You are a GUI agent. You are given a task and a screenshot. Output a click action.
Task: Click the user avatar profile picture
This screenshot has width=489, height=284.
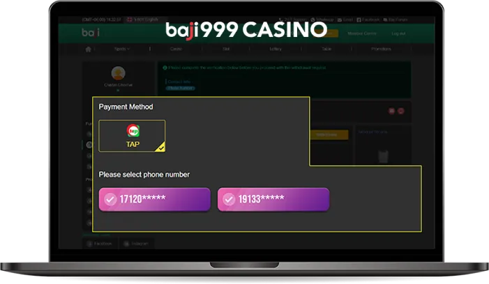click(x=118, y=73)
